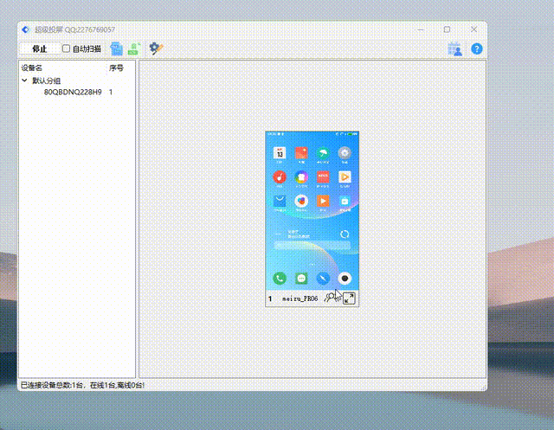Tap the blue shopping bag app store

pyautogui.click(x=280, y=201)
